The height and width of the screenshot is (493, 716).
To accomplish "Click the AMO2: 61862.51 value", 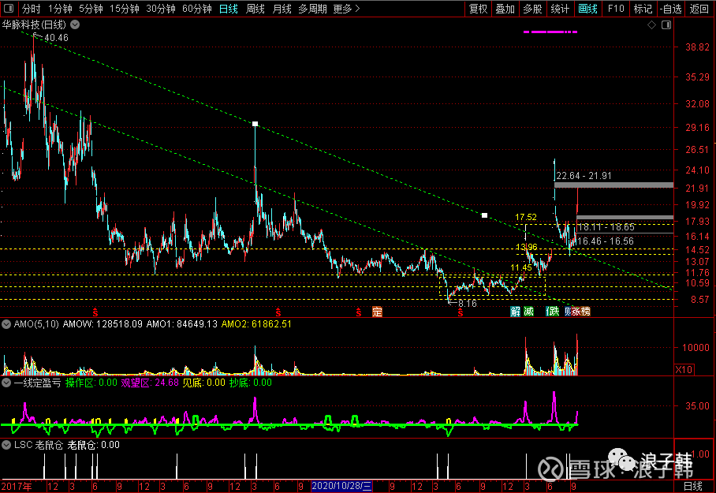I will pyautogui.click(x=256, y=324).
